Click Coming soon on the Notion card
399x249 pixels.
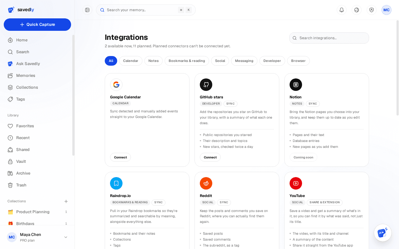pyautogui.click(x=303, y=157)
